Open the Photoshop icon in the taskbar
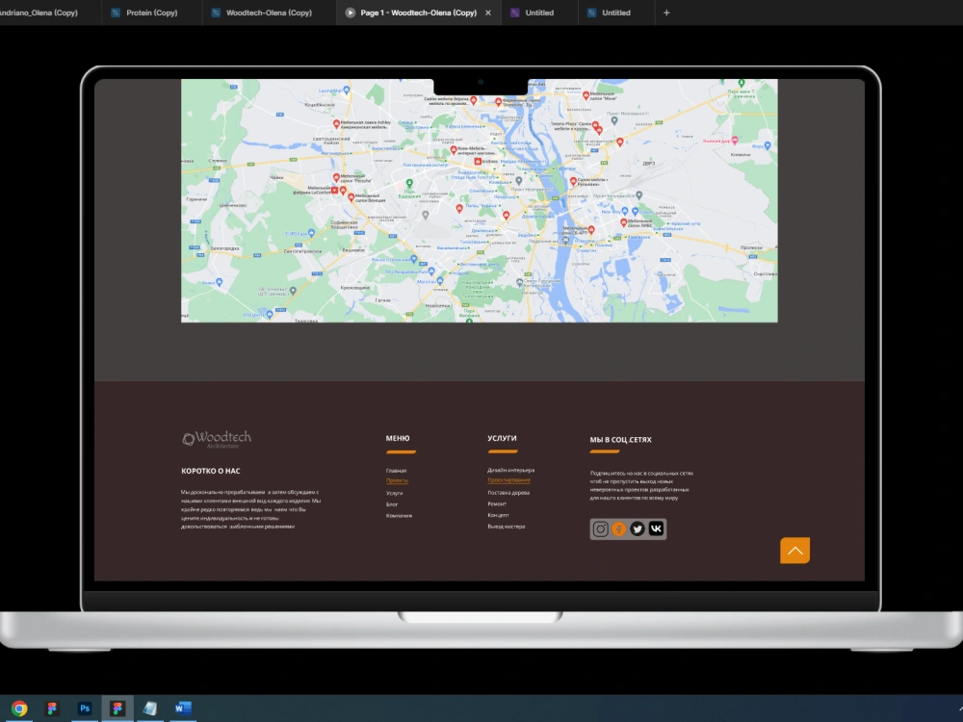The width and height of the screenshot is (963, 722). pos(85,709)
